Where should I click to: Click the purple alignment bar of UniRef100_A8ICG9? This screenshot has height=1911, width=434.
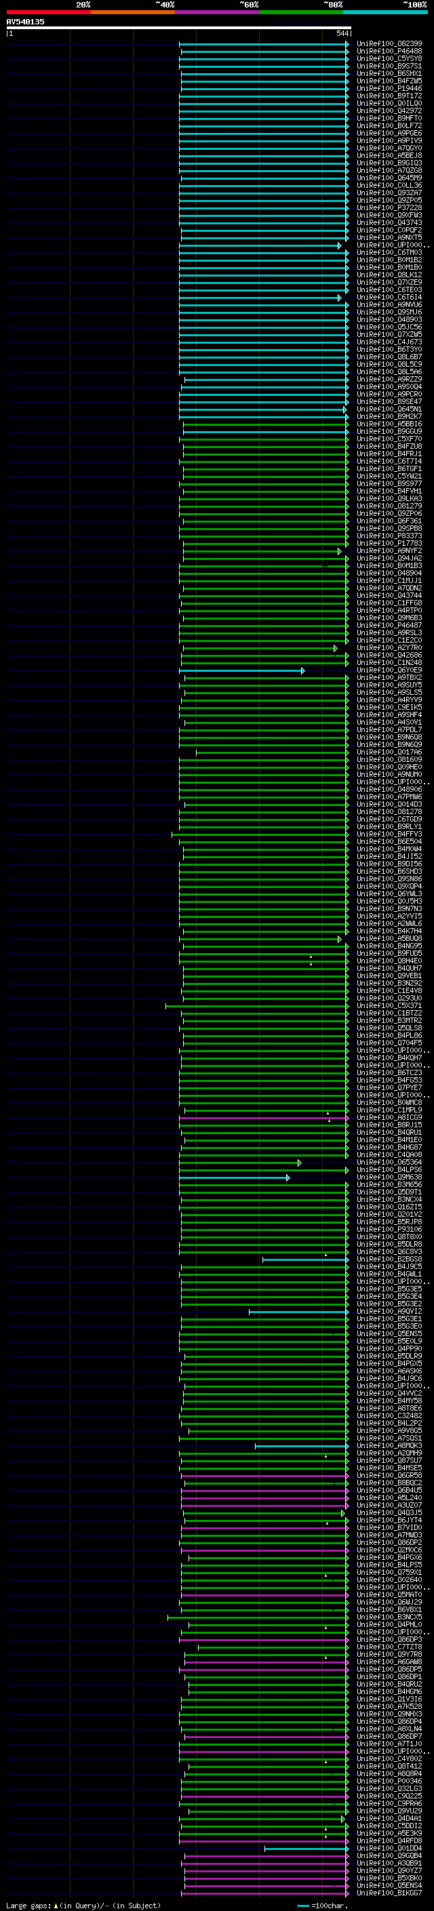[263, 1118]
